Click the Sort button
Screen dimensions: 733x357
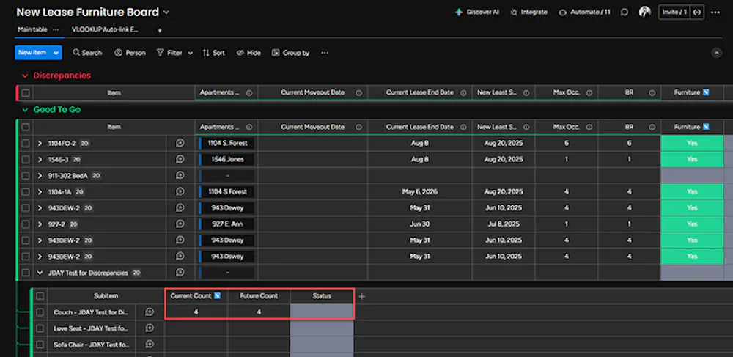click(214, 53)
